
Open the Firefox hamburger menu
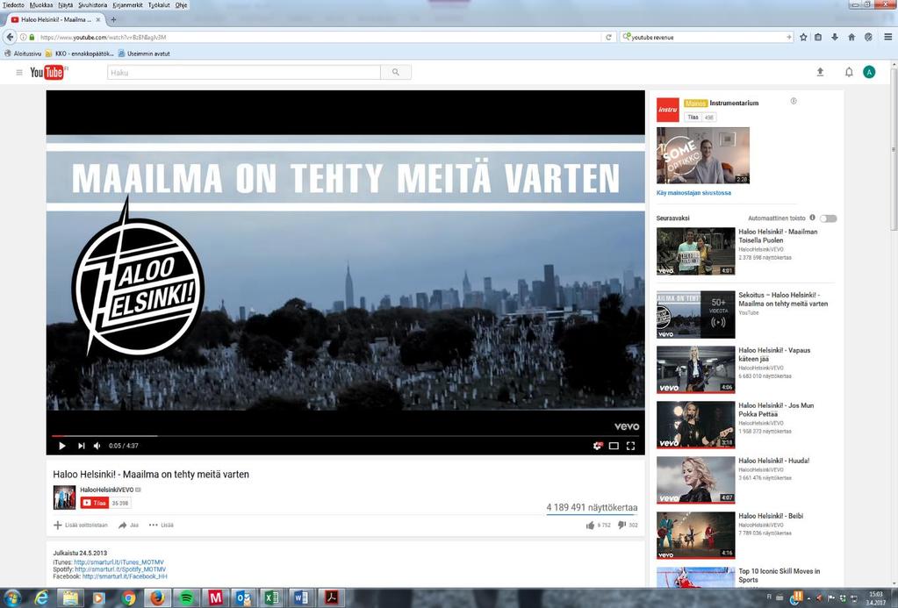pyautogui.click(x=887, y=37)
